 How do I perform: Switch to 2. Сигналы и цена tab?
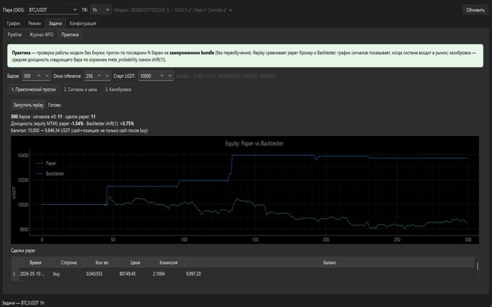[x=80, y=89]
